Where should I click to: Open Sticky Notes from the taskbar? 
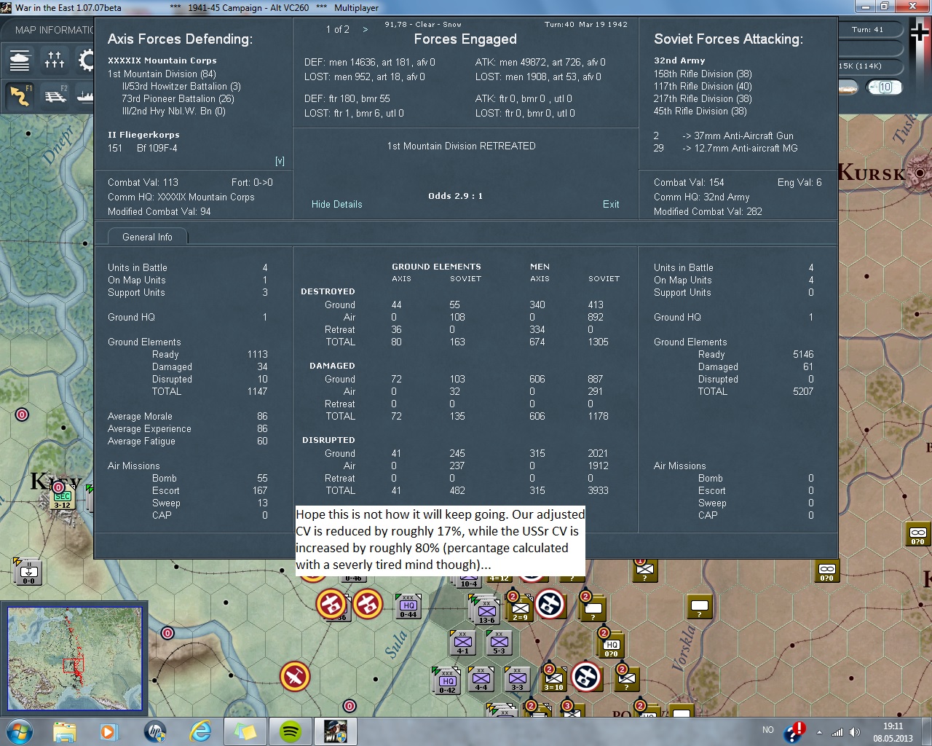click(245, 731)
